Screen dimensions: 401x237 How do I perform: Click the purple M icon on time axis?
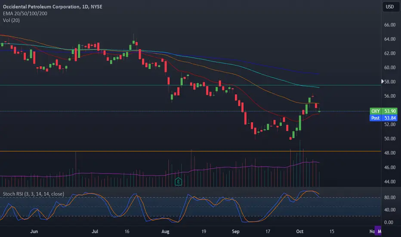click(x=378, y=231)
